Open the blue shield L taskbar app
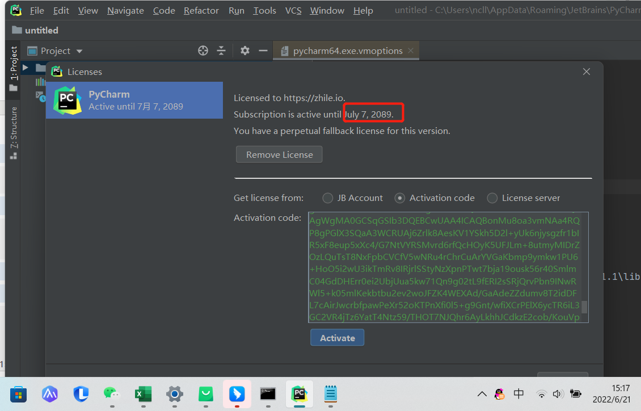 click(81, 394)
